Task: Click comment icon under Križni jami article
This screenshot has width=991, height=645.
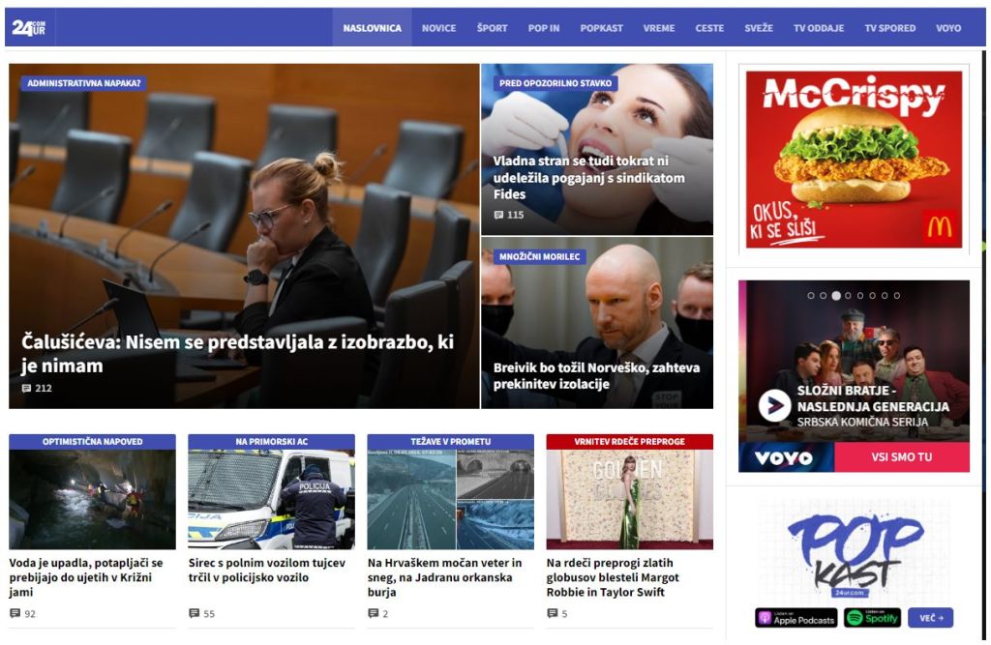Action: [15, 613]
